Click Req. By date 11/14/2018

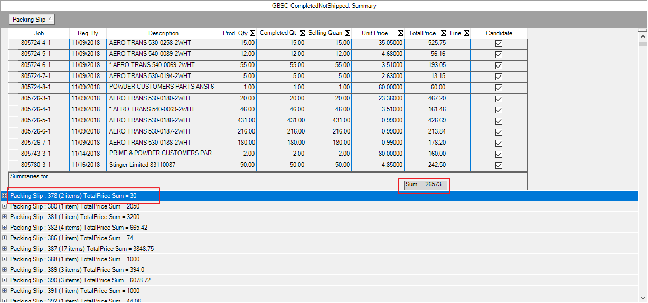tap(88, 154)
